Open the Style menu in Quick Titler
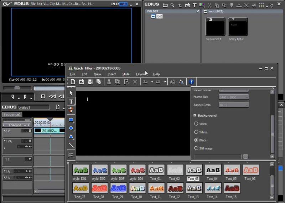 [126, 74]
